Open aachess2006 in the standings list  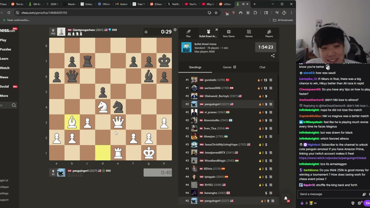[212, 88]
